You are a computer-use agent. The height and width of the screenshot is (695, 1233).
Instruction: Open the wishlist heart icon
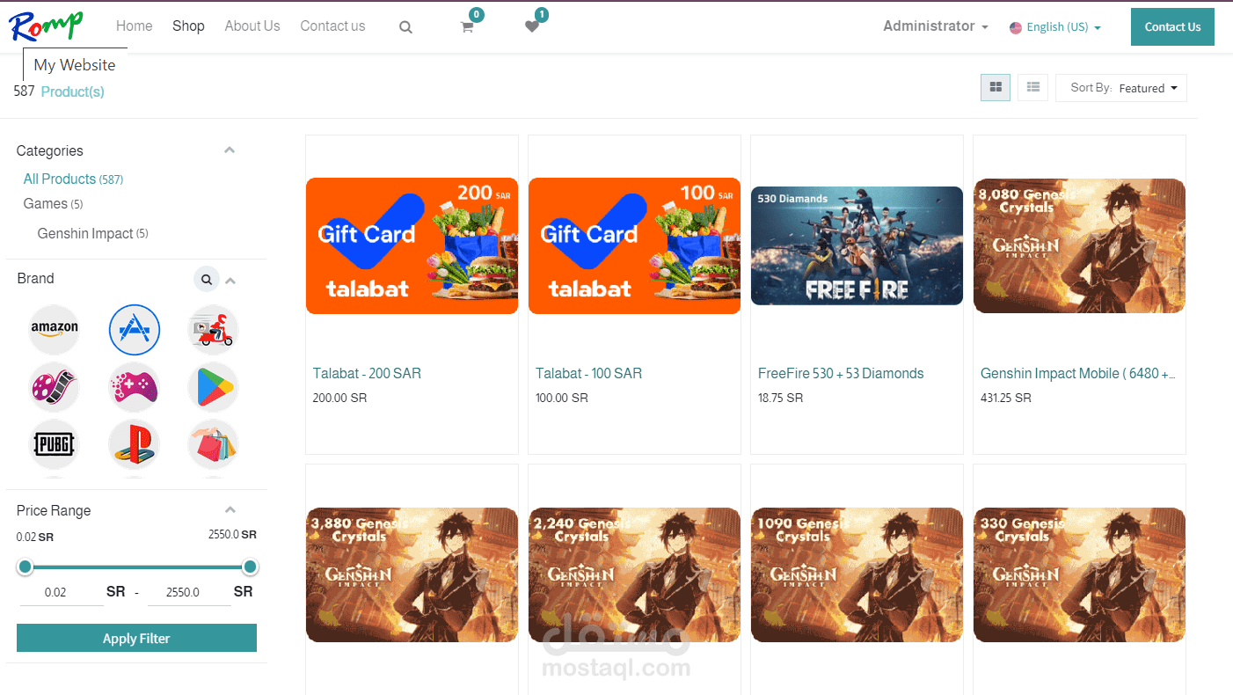pos(532,26)
